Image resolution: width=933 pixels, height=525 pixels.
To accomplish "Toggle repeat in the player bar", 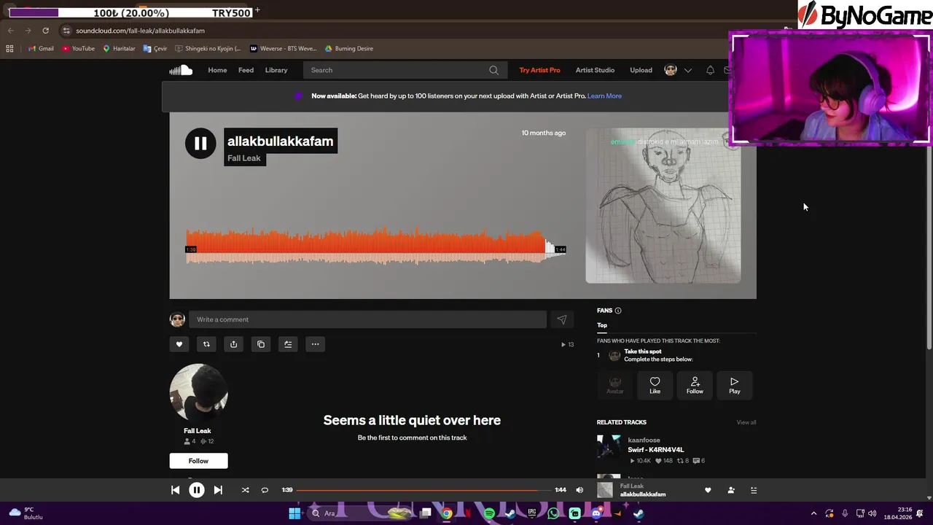I will (x=265, y=490).
